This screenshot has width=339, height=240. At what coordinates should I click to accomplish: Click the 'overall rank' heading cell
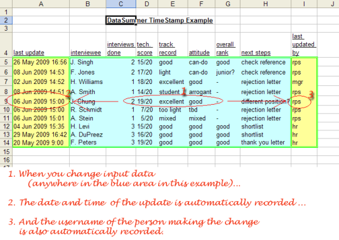(227, 45)
